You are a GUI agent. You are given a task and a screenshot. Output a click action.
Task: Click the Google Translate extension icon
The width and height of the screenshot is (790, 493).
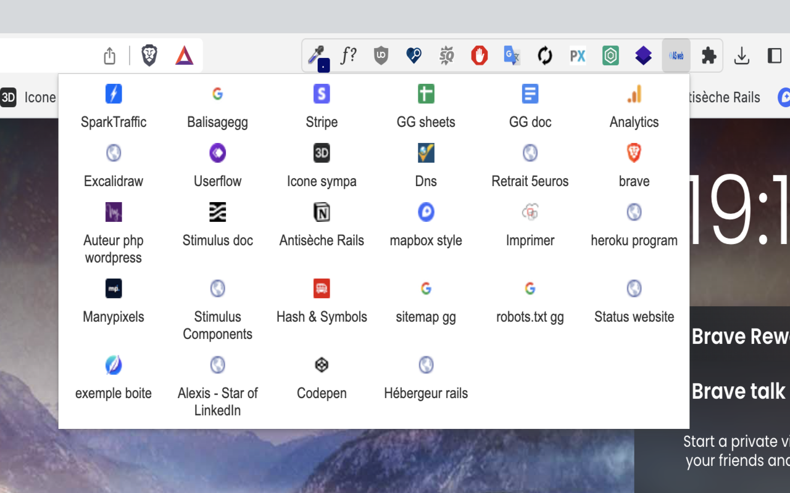[511, 55]
